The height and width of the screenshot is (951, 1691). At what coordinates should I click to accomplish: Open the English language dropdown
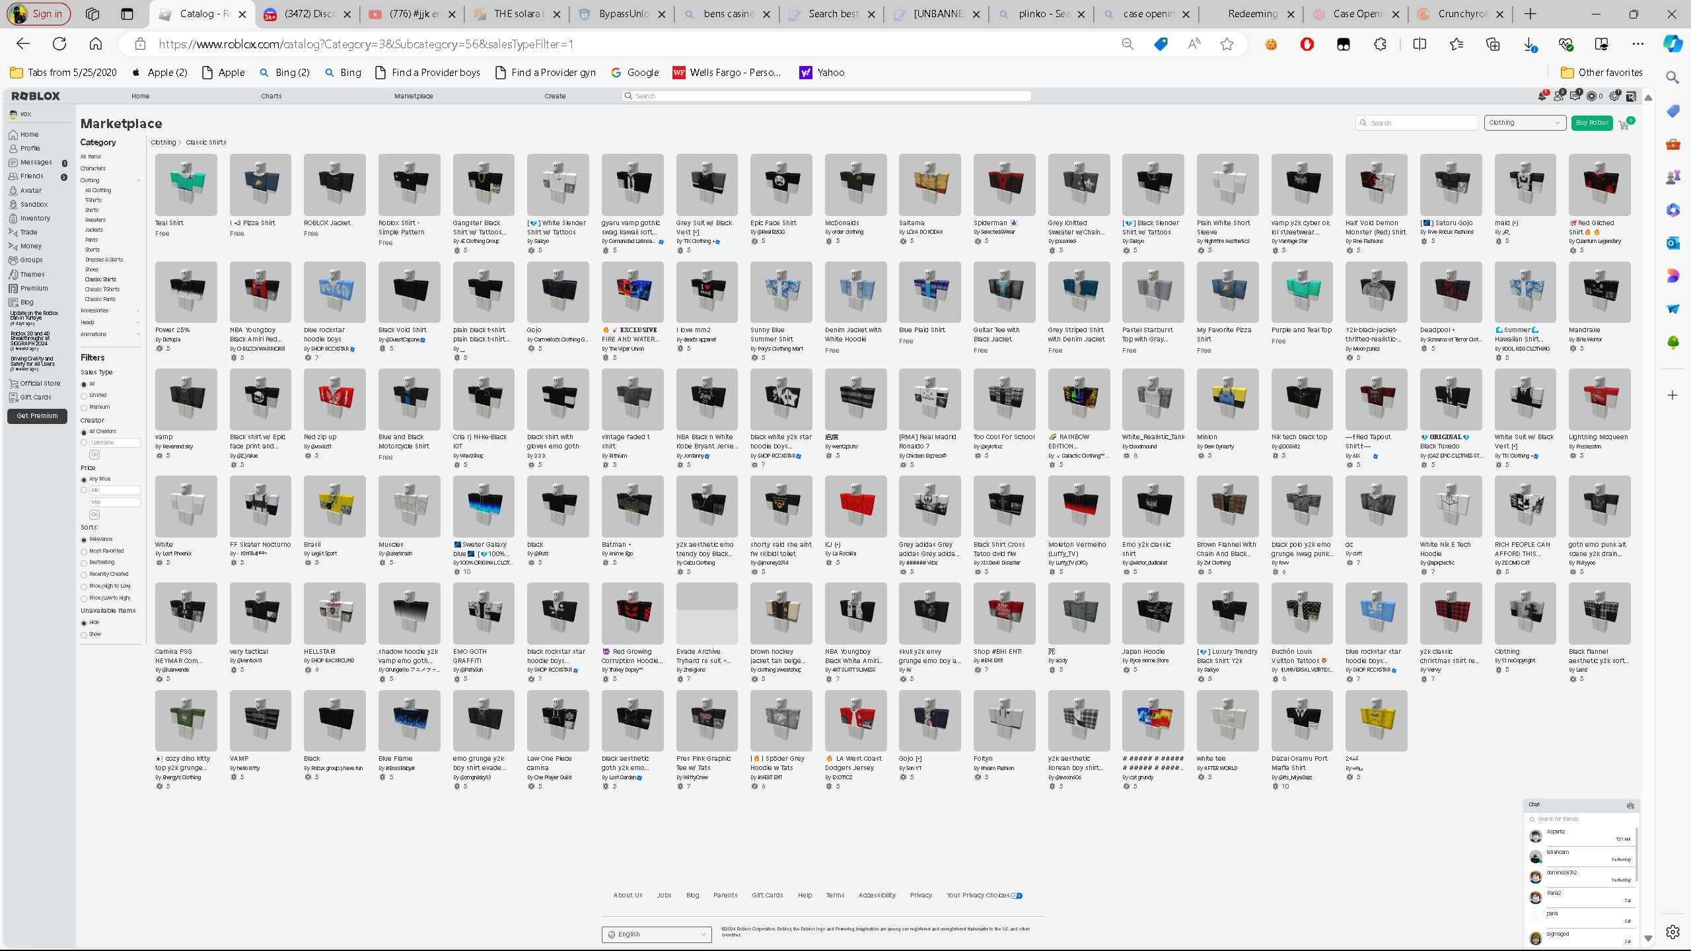656,934
